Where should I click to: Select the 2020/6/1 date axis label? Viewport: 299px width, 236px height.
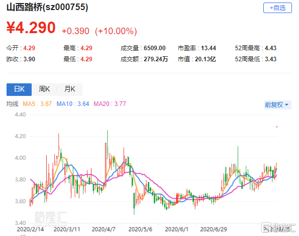pos(176,229)
